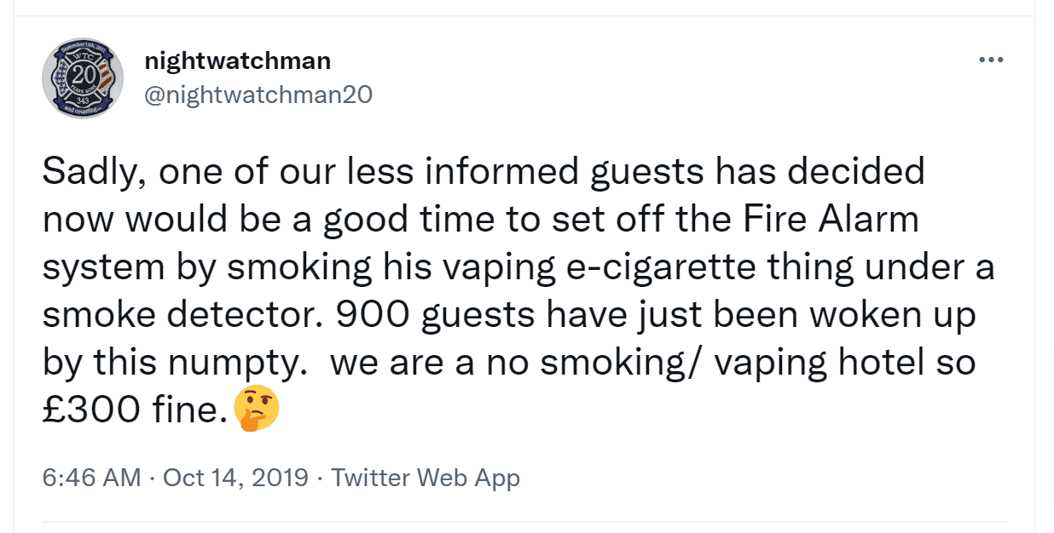Visit the @nightwatchman20 handle profile
The width and height of the screenshot is (1054, 533).
258,94
